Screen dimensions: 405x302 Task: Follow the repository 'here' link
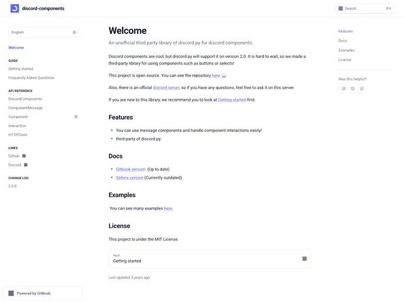(x=216, y=75)
